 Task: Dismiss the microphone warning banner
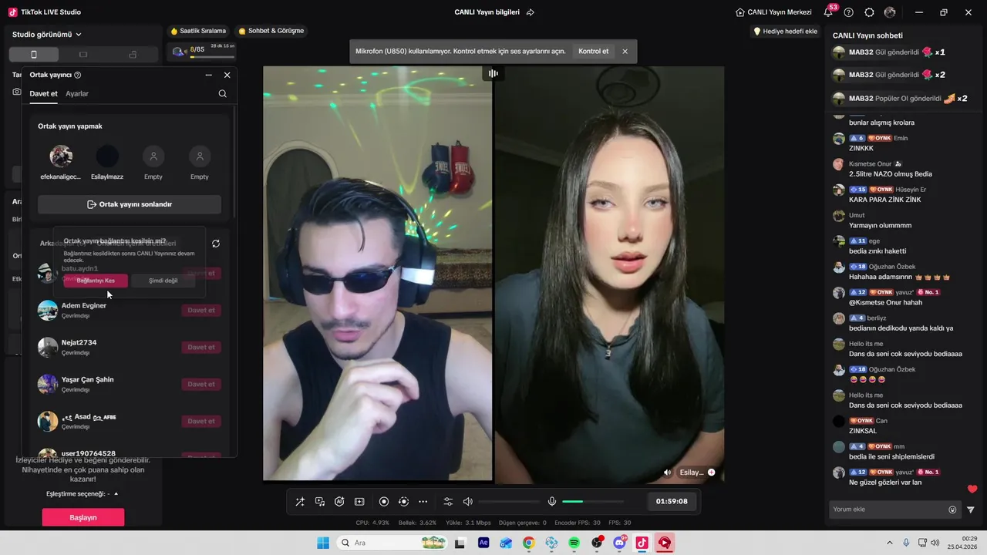coord(625,52)
